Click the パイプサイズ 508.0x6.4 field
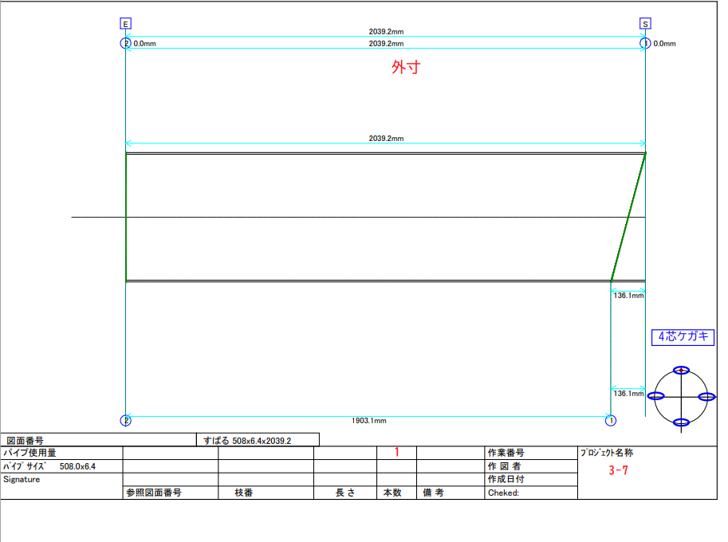728x542 pixels. (61, 466)
